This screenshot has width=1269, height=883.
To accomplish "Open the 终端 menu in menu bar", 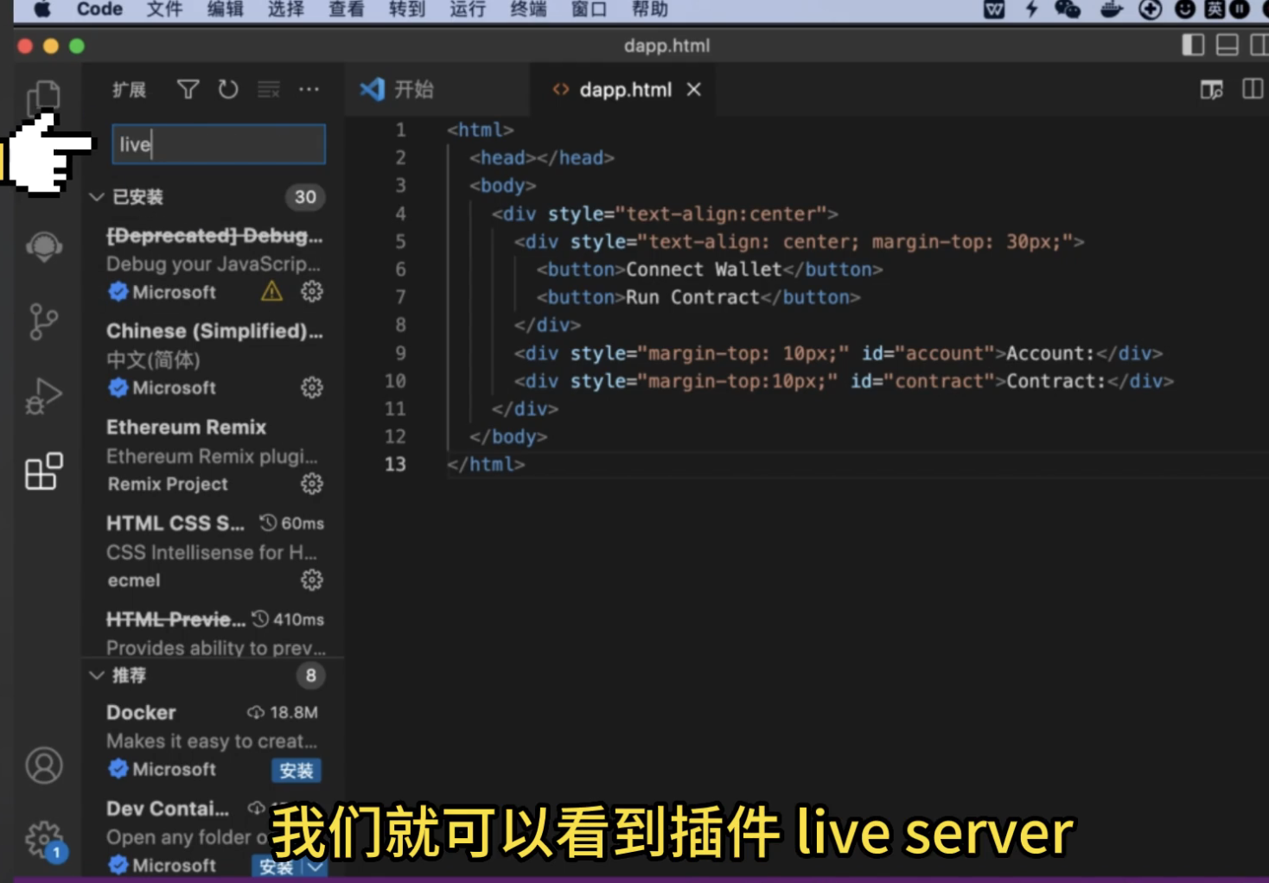I will [x=527, y=10].
